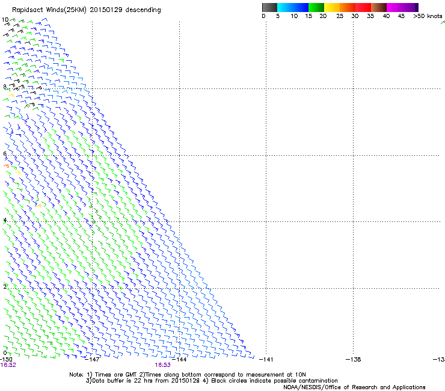Click the 'Note: 1) Times are GMT' footnote line
The image size is (445, 391).
tap(188, 375)
